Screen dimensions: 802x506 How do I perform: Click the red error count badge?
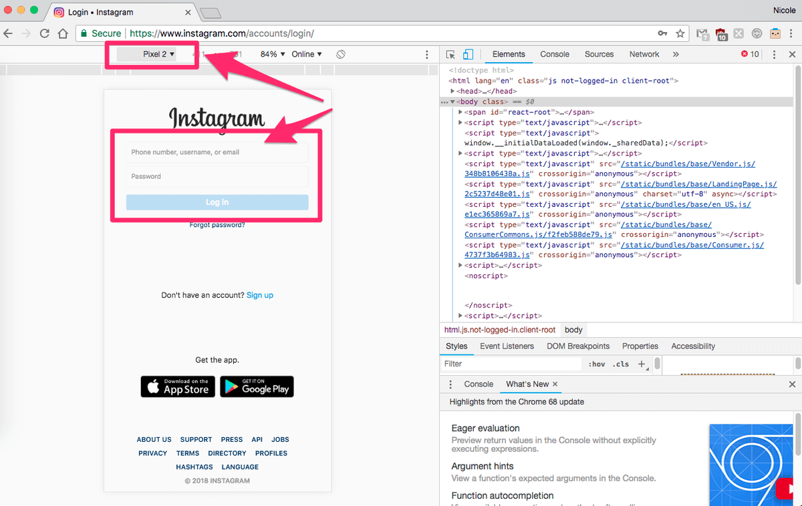pos(750,54)
